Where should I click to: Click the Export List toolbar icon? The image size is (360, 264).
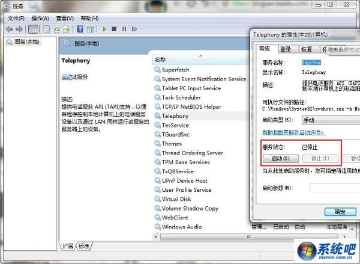[x=67, y=29]
